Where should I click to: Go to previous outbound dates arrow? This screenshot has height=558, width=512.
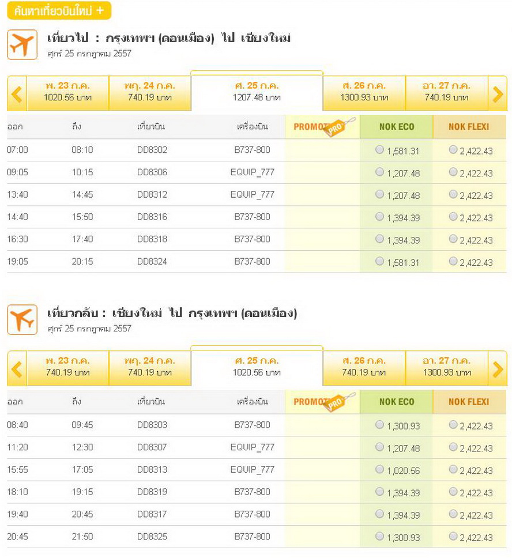point(17,95)
